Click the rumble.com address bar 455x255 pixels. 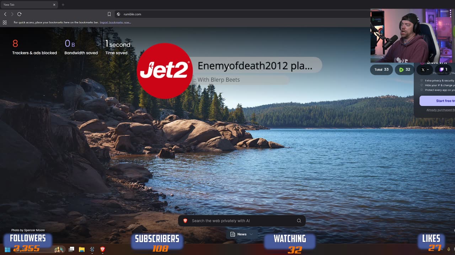[x=242, y=14]
